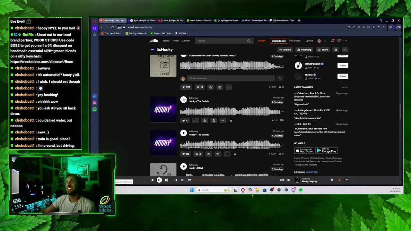This screenshot has height=231, width=411.
Task: Open Download on the App Store badge
Action: pos(304,151)
